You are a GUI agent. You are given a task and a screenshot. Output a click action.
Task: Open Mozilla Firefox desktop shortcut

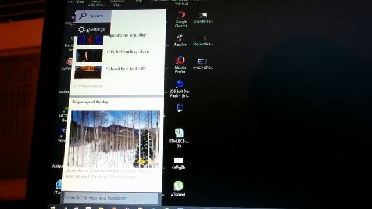click(x=180, y=64)
